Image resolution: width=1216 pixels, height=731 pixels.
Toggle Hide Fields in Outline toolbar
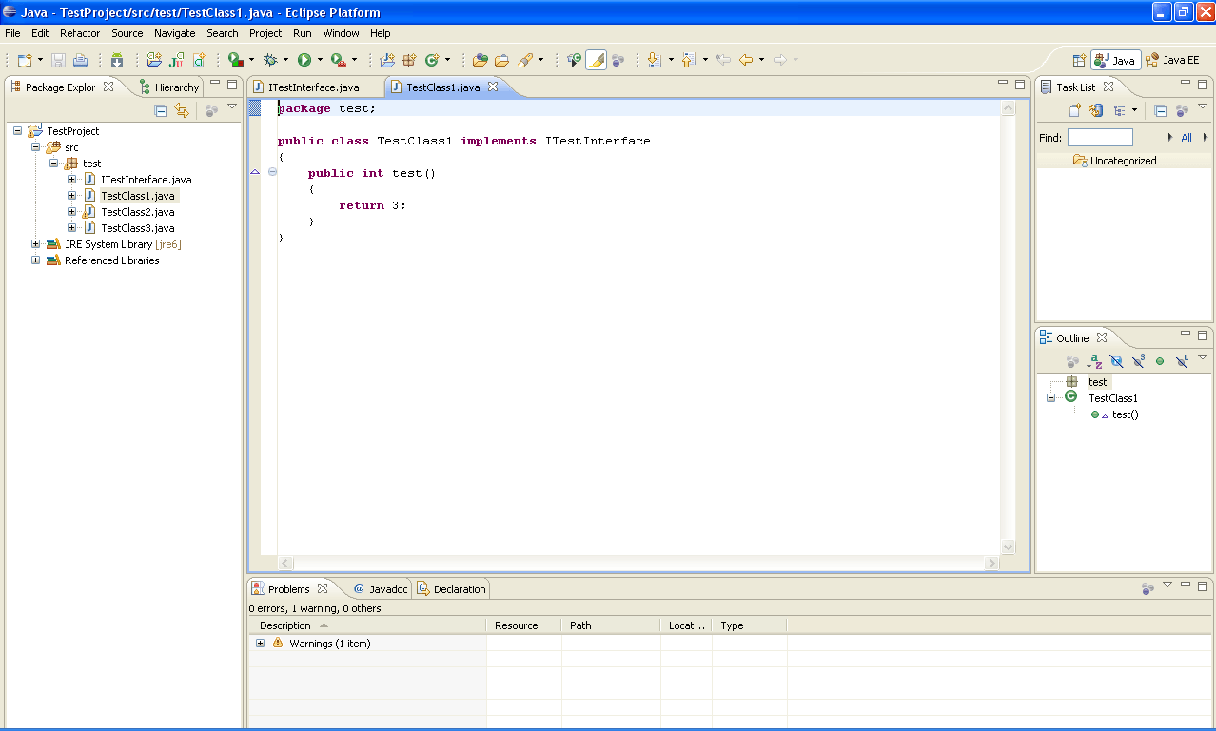(1116, 361)
